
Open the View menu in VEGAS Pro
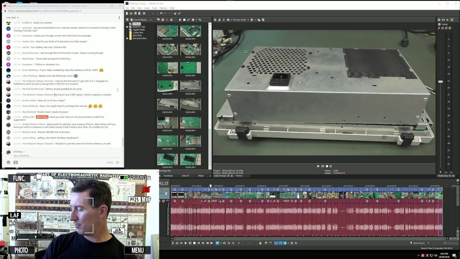(139, 8)
